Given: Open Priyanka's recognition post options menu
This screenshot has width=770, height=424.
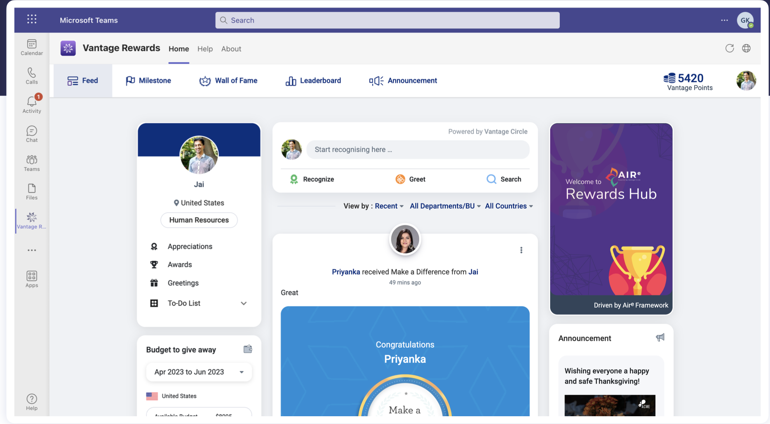Looking at the screenshot, I should [521, 250].
